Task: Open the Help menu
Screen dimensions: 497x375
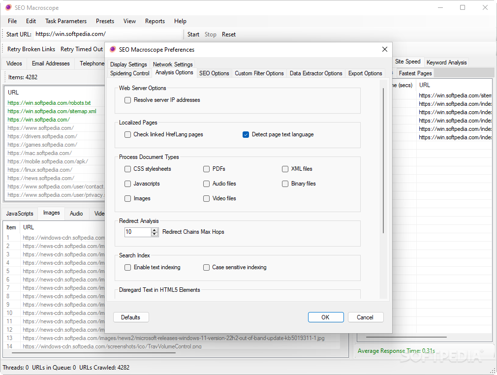Action: point(180,21)
